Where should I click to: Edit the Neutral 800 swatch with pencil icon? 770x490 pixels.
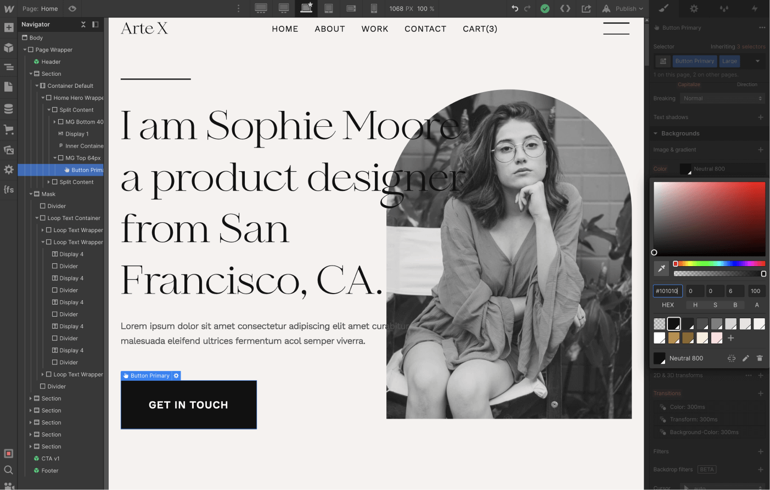(746, 358)
